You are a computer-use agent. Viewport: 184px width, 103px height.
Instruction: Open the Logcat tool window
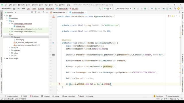tap(56, 96)
